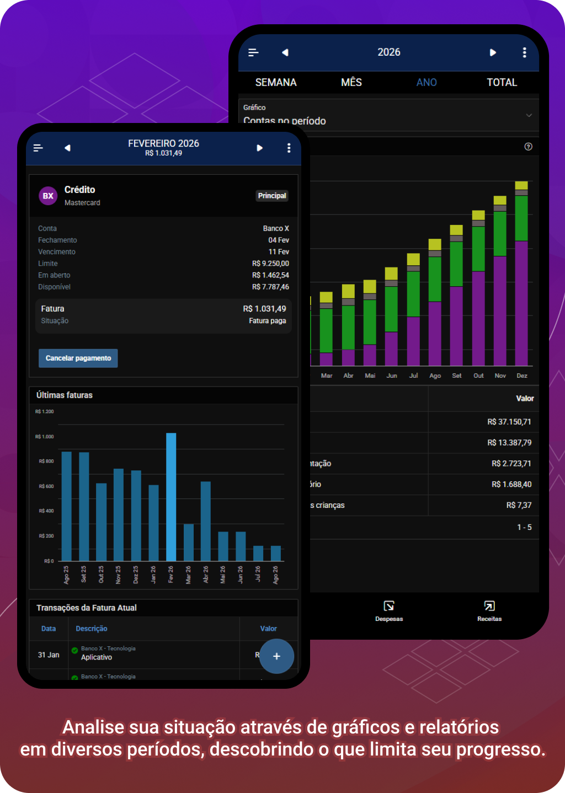Sort transactions by the Descrição column header
Image resolution: width=565 pixels, height=793 pixels.
click(x=92, y=629)
